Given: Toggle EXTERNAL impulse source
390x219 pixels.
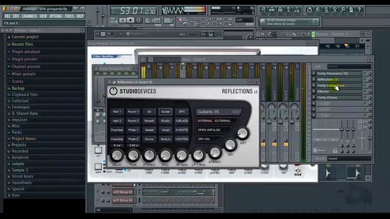Looking at the screenshot, I should [222, 121].
